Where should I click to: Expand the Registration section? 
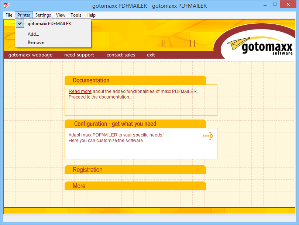135,170
